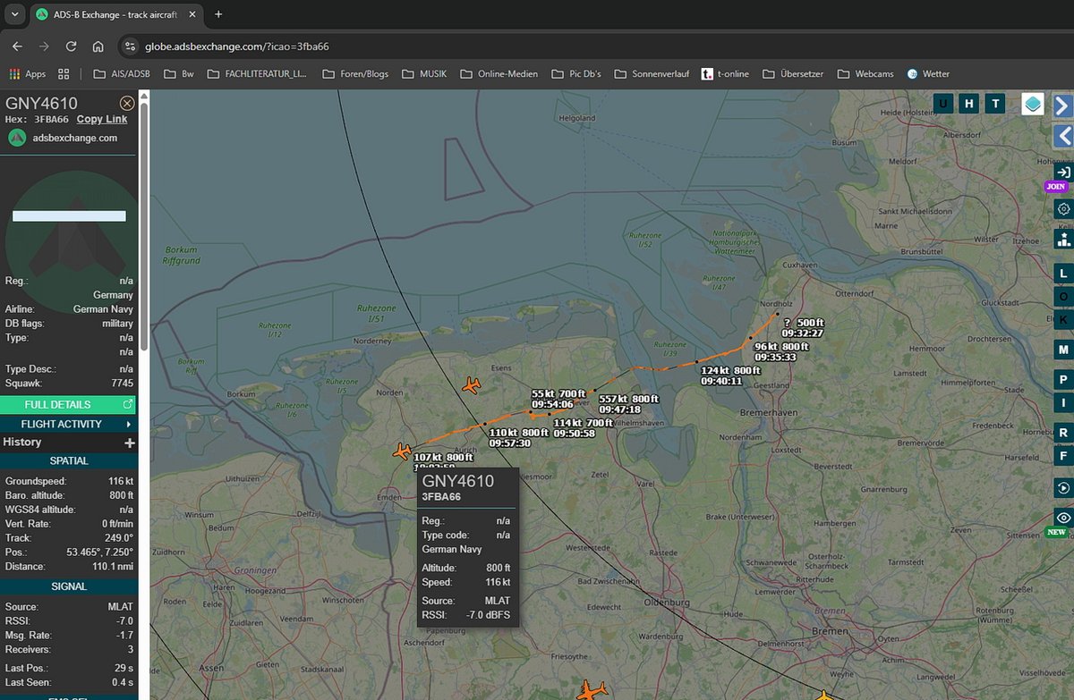Open the login arrow icon above JOIN
Viewport: 1074px width, 700px height.
pos(1063,172)
